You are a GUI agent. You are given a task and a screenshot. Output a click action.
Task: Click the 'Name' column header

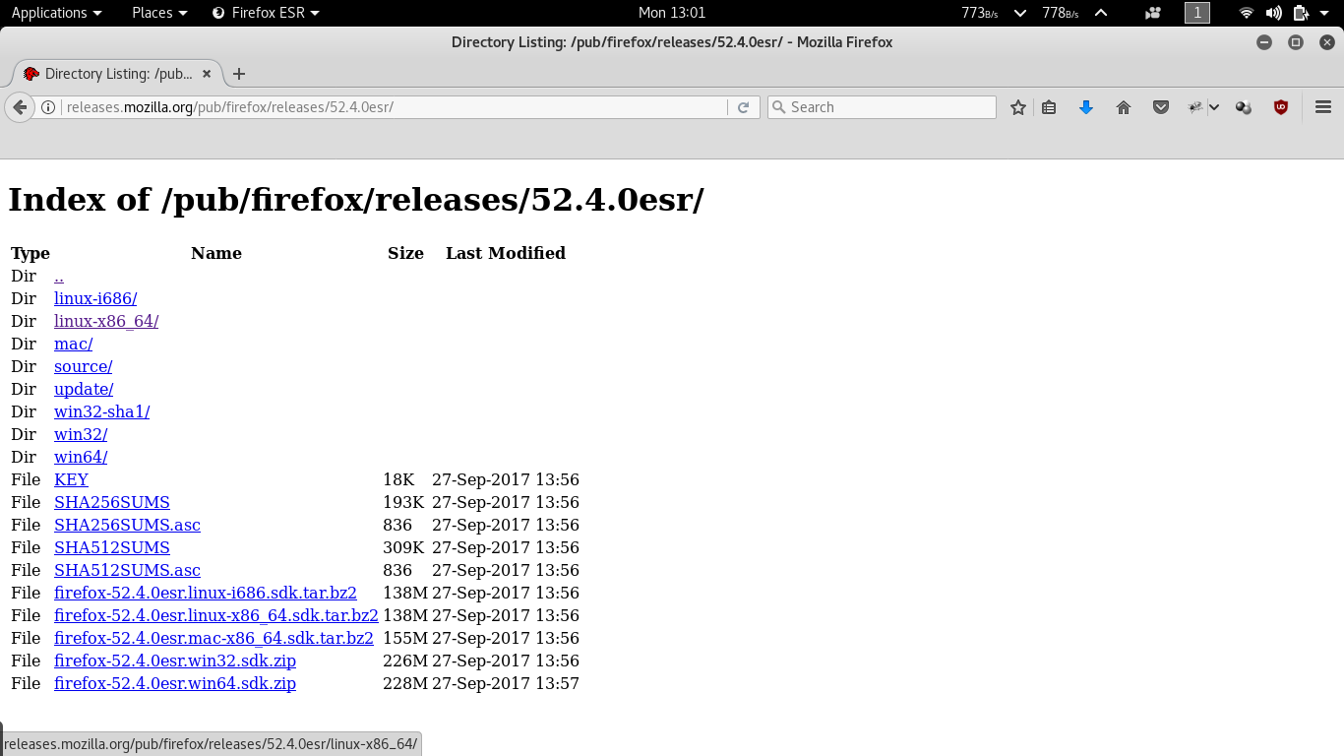pyautogui.click(x=216, y=253)
